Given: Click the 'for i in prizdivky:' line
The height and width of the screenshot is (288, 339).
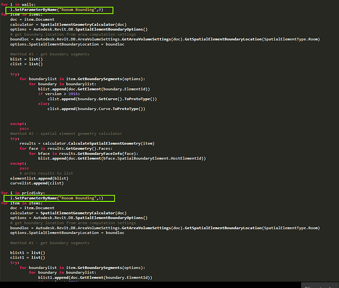Looking at the screenshot, I should [23, 193].
